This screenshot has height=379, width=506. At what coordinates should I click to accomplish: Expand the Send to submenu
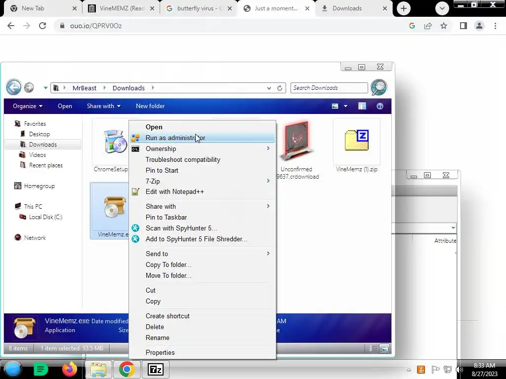tap(202, 254)
